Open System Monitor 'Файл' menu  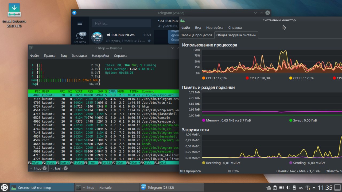click(x=186, y=28)
